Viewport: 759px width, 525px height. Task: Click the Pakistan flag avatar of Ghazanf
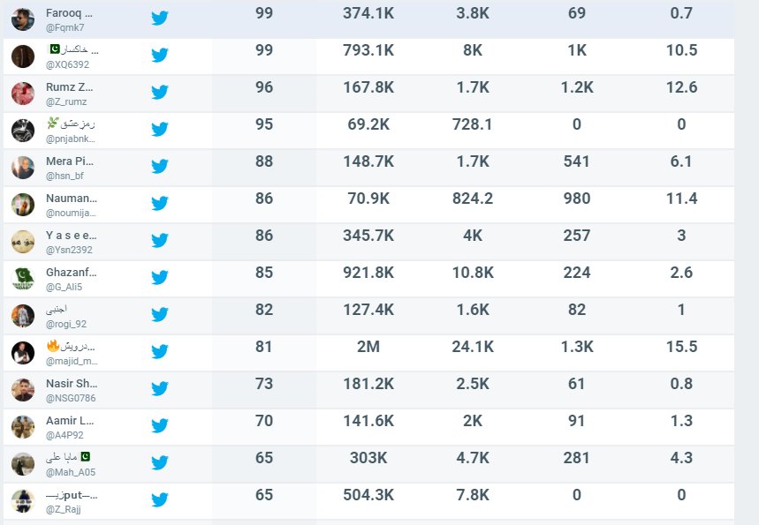[23, 279]
